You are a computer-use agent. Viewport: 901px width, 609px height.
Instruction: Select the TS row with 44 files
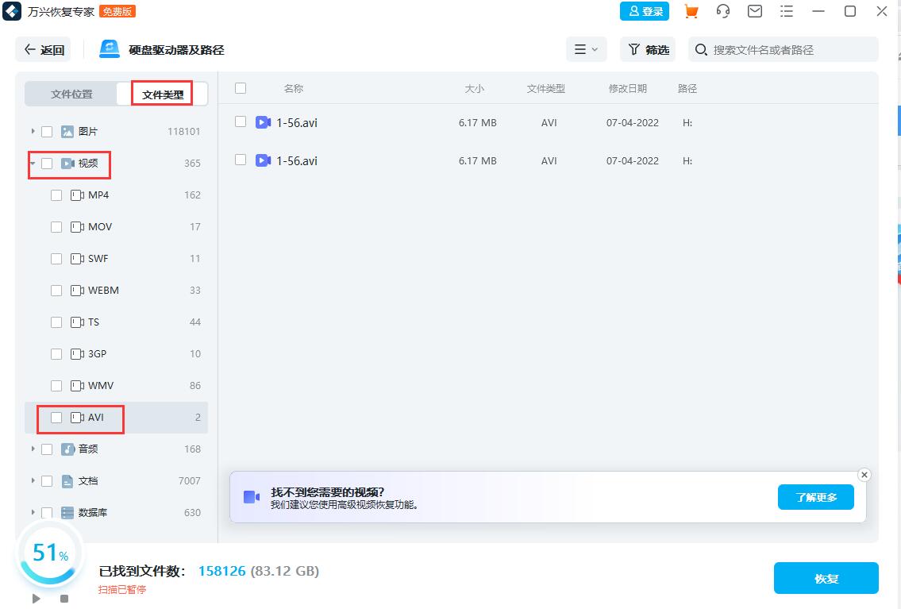tap(116, 322)
